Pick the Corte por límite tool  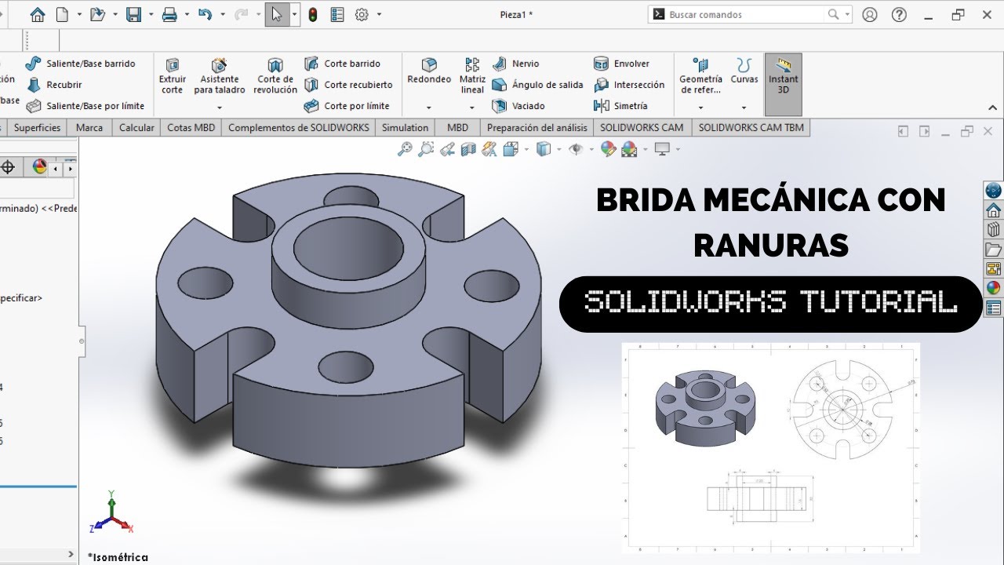[347, 106]
